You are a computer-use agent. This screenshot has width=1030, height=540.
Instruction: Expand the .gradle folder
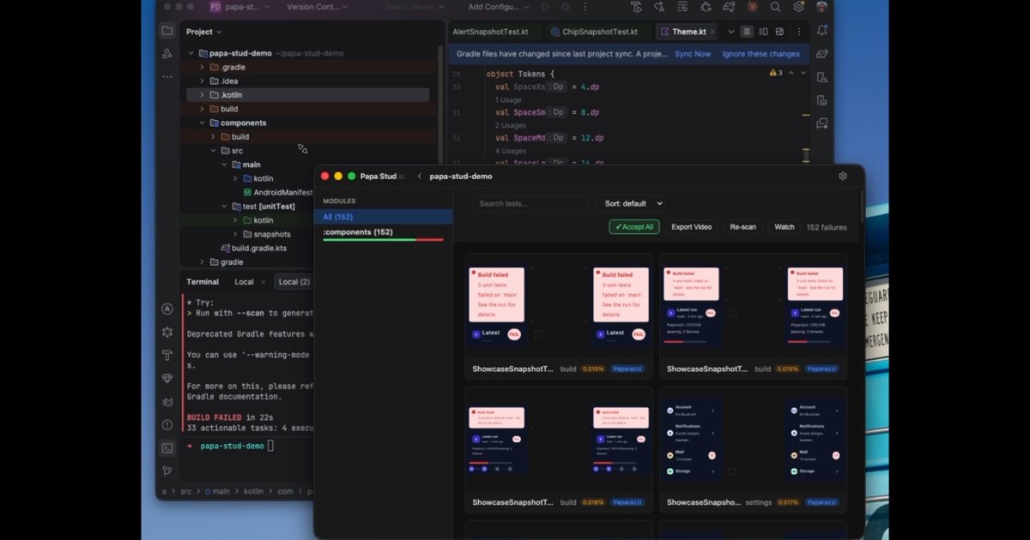pos(203,67)
